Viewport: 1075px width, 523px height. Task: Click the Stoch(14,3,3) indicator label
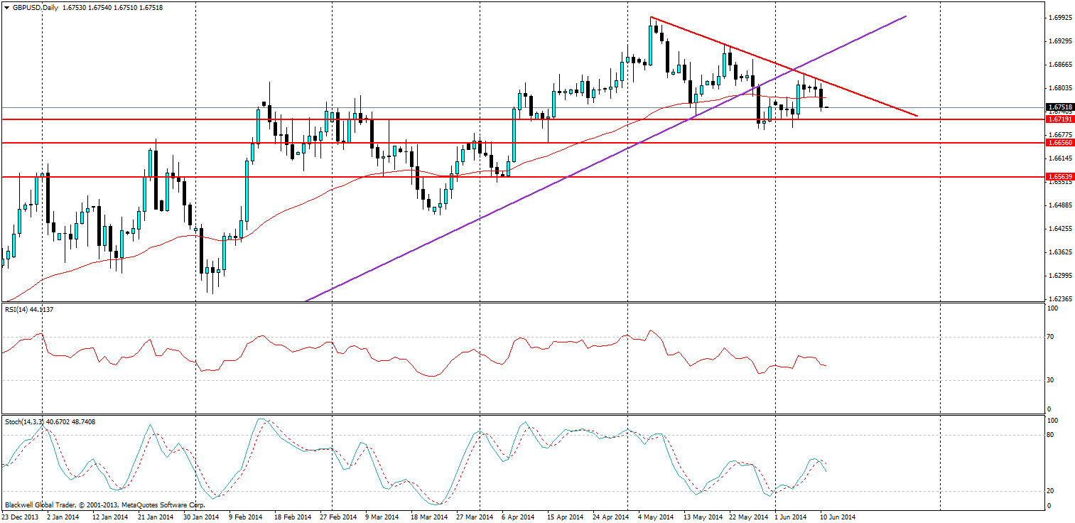[50, 421]
